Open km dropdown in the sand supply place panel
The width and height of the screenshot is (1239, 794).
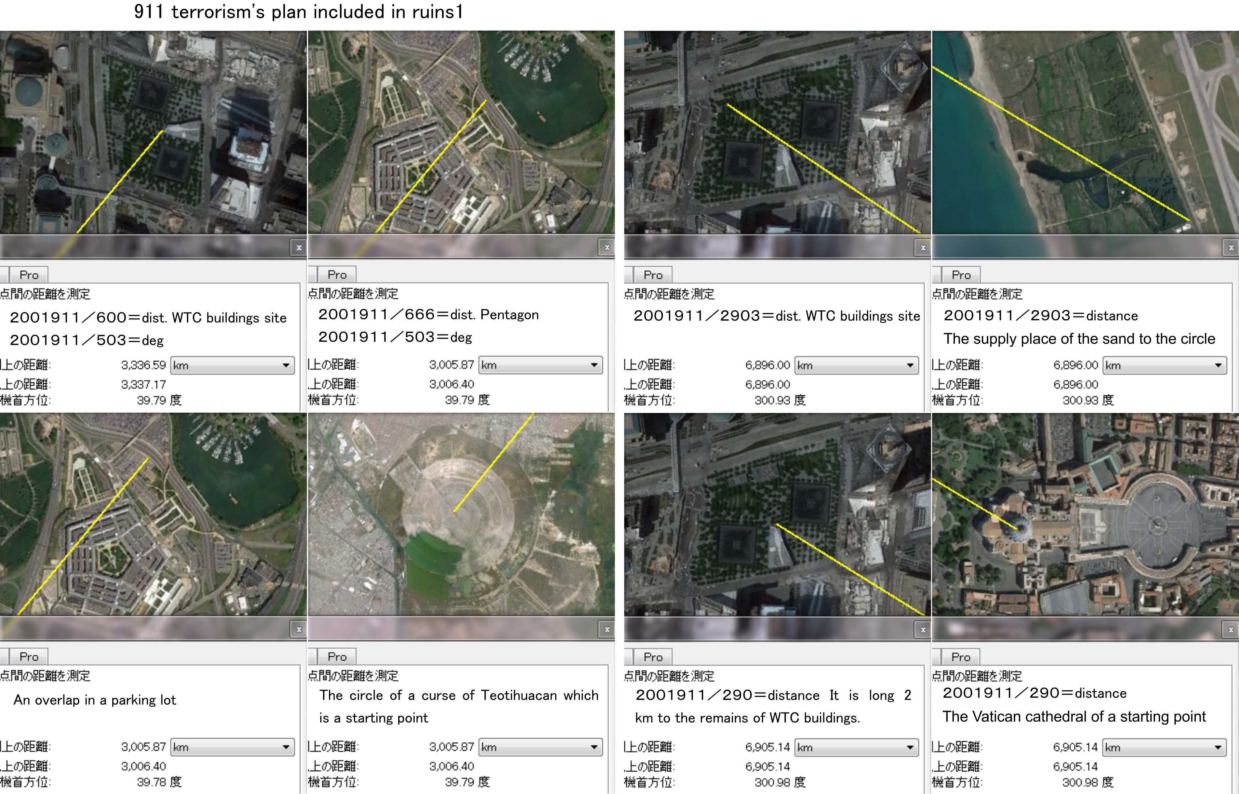click(1164, 366)
